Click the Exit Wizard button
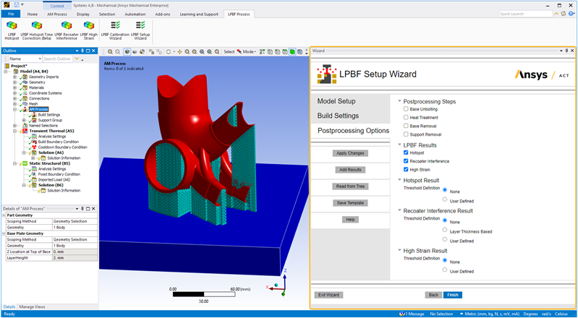The height and width of the screenshot is (318, 578). pos(329,295)
